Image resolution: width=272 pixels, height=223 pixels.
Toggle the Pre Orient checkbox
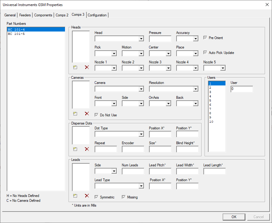[x=205, y=38]
